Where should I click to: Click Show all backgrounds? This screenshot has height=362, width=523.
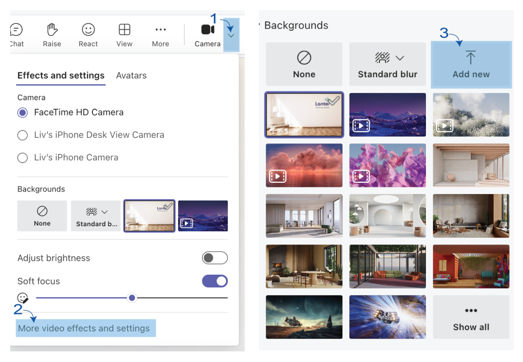click(x=471, y=317)
